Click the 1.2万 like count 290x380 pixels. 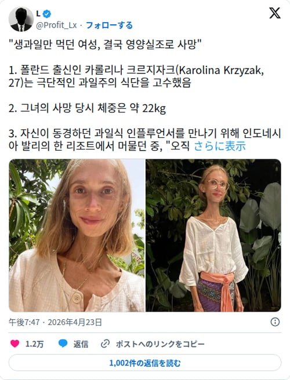pyautogui.click(x=34, y=344)
